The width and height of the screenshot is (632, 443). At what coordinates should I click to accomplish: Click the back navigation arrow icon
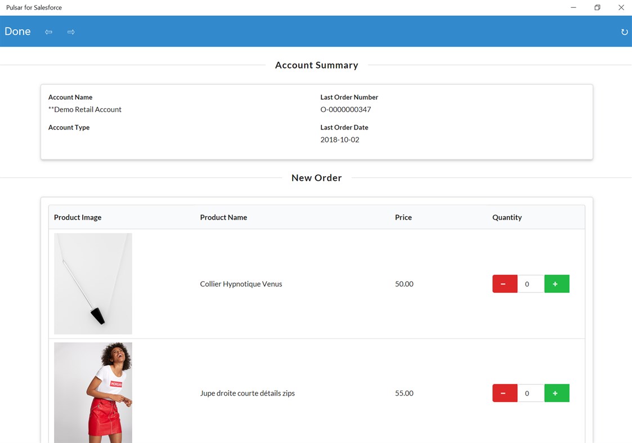48,32
